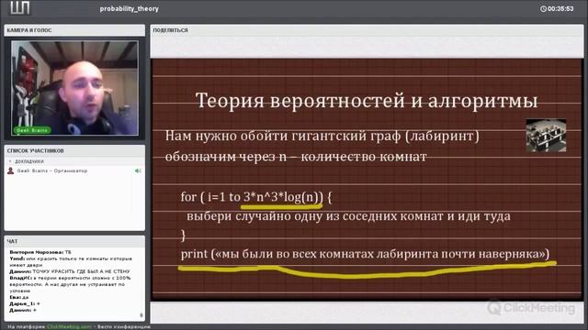Click the ПОДЕЛИТЬСЯ panel header

click(x=367, y=30)
